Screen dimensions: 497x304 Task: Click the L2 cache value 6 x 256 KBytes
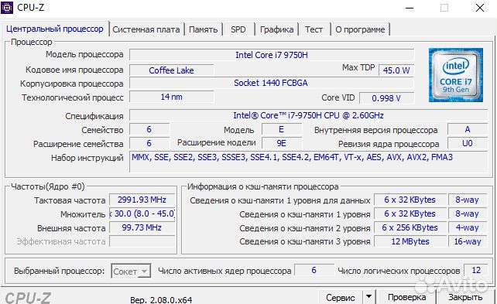click(410, 227)
